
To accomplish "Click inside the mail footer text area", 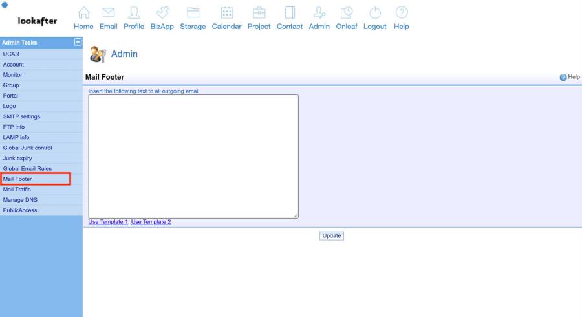I will (x=193, y=156).
